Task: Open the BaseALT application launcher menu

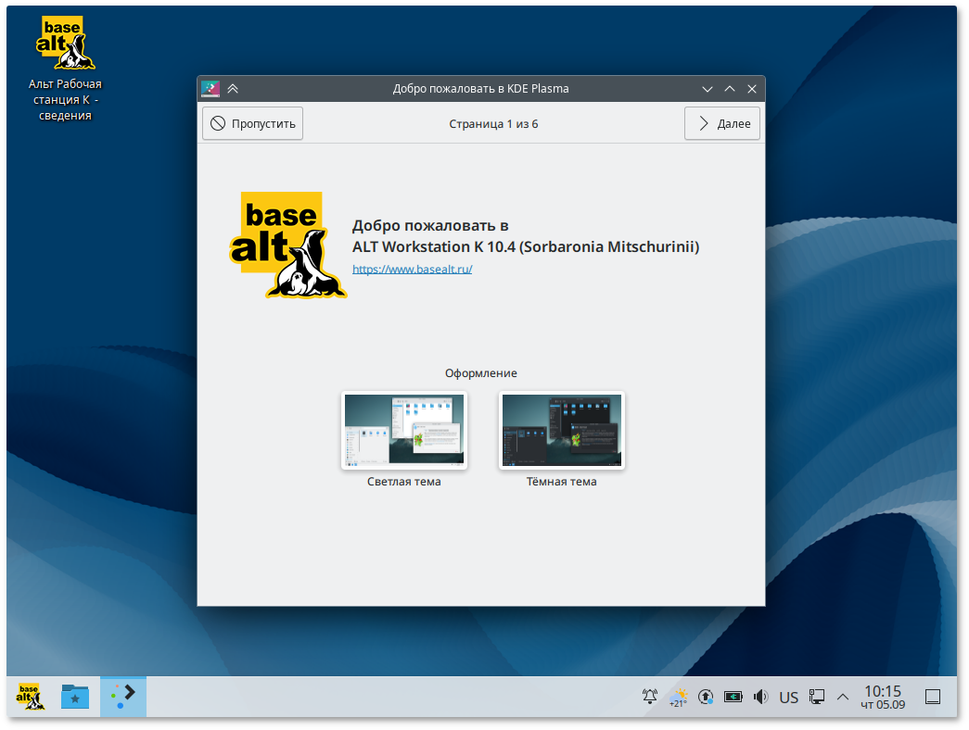Action: click(30, 697)
